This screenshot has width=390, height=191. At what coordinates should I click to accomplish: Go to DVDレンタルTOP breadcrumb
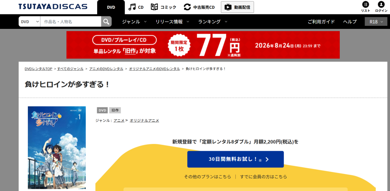(x=38, y=69)
